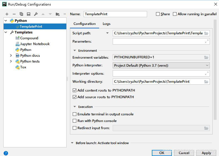This screenshot has height=156, width=219.
Task: Browse for Working directory folder icon
Action: click(x=206, y=82)
